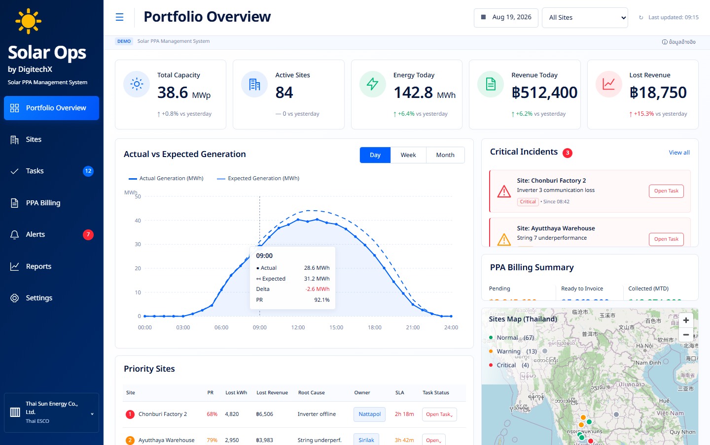Open Task Status dropdown for Ayutthaya Warehouse

pyautogui.click(x=434, y=440)
